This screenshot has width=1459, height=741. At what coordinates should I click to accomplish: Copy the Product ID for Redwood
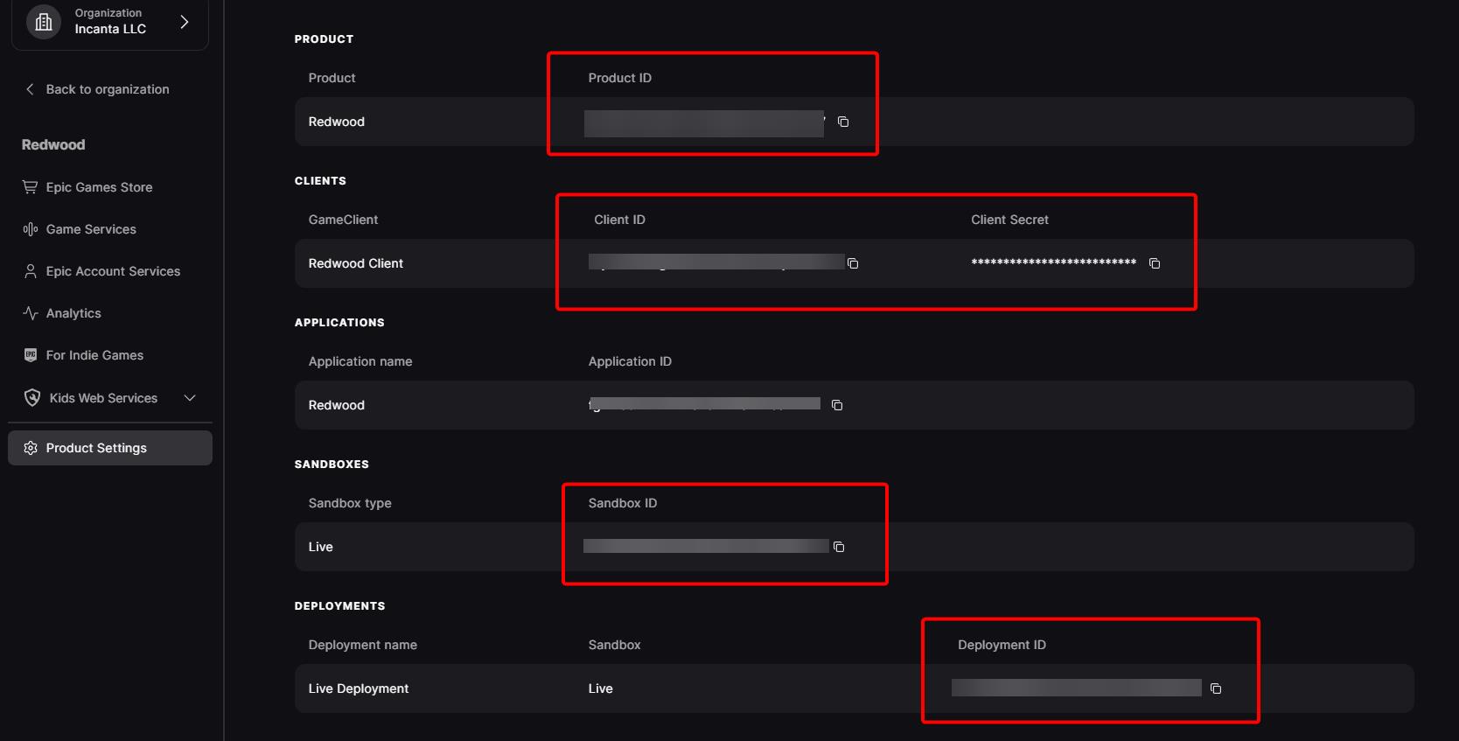click(842, 122)
